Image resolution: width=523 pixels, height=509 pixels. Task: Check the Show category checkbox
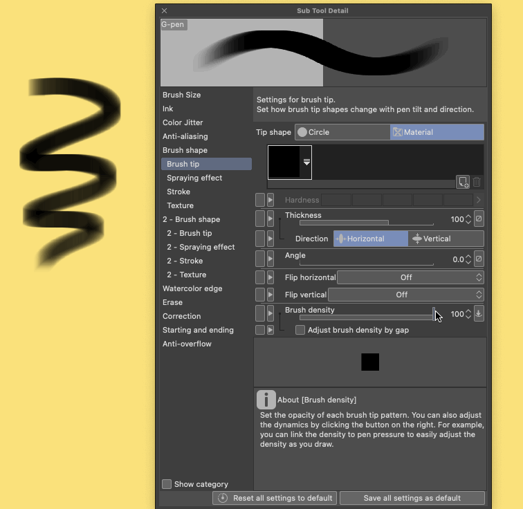click(167, 484)
